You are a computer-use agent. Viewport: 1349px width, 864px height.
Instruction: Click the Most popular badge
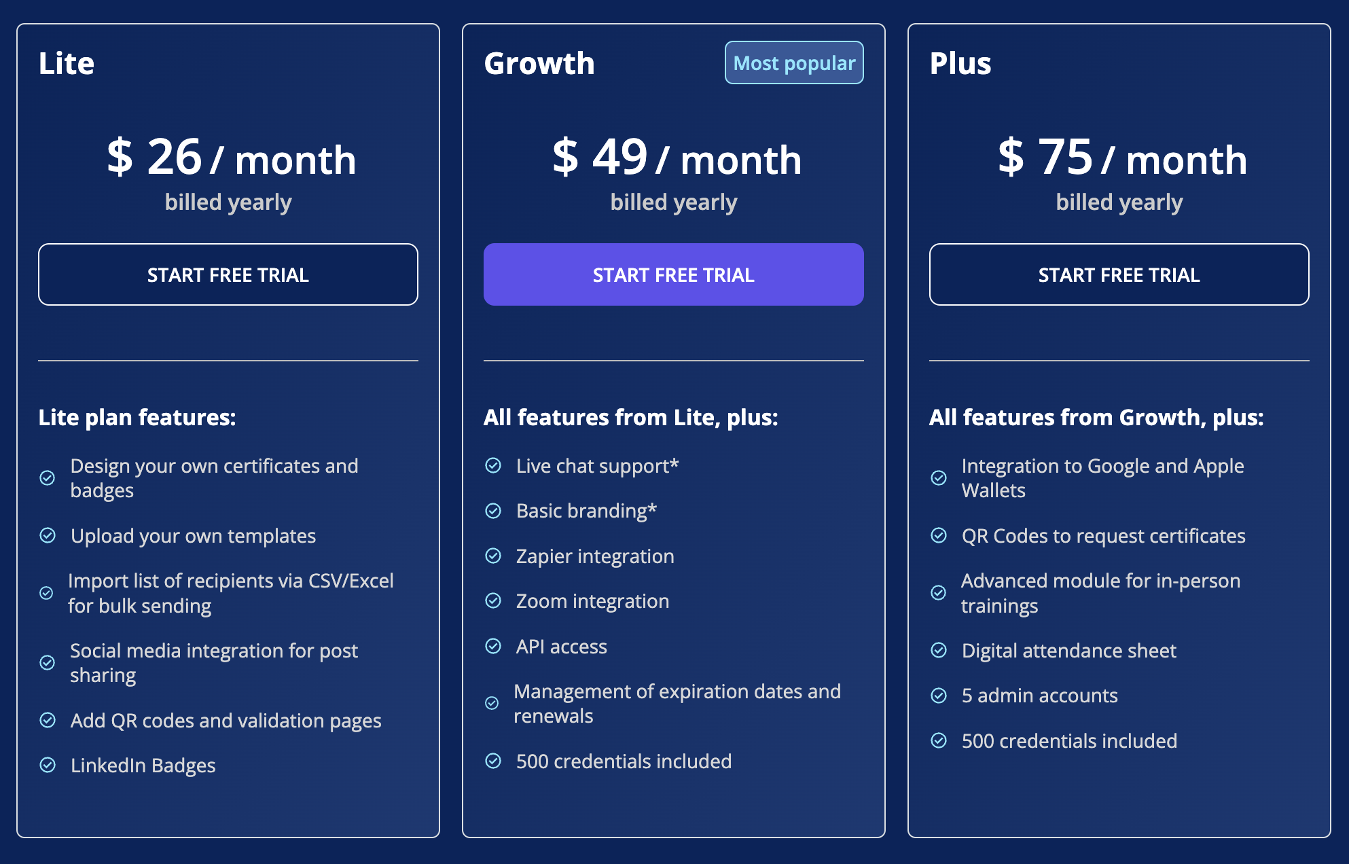tap(794, 63)
